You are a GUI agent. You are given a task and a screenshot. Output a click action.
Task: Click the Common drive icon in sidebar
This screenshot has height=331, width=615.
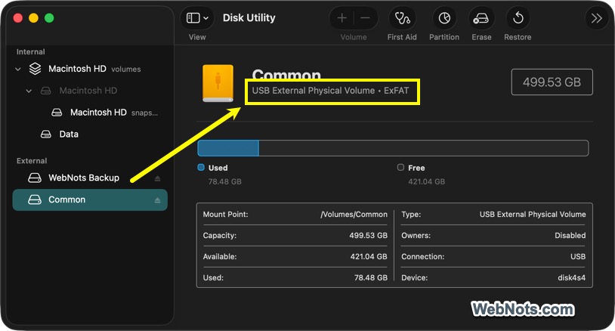pyautogui.click(x=35, y=200)
